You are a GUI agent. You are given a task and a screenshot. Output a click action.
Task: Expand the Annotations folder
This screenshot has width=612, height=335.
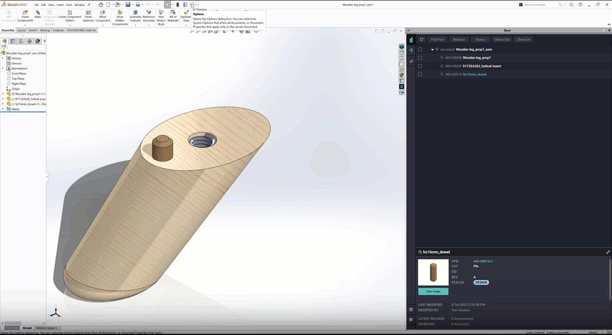tap(4, 68)
